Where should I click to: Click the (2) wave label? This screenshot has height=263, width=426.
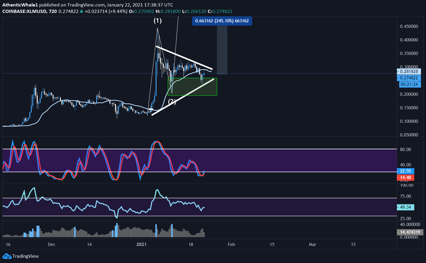click(x=172, y=102)
